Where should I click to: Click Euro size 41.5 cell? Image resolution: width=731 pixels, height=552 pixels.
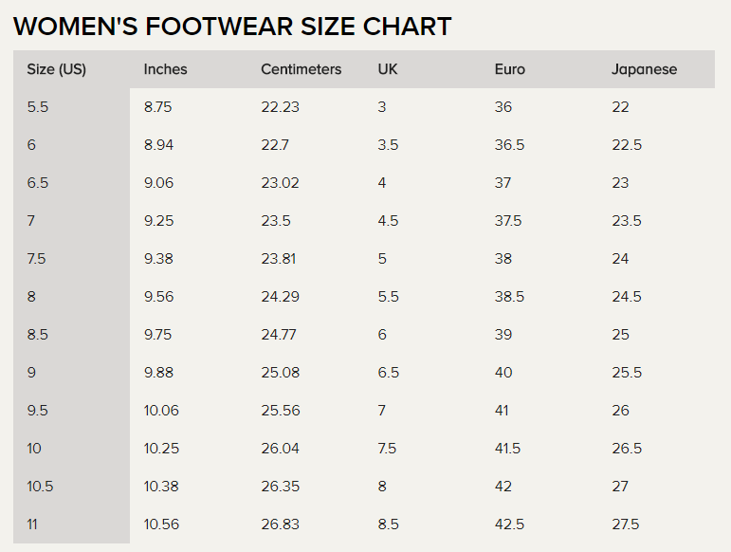click(507, 449)
